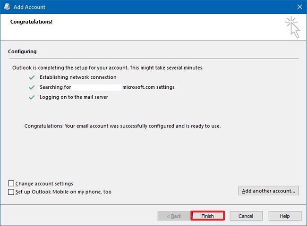Click the Cancel button
The image size is (307, 226).
pos(246,216)
